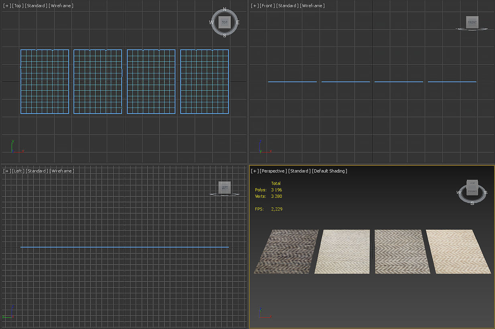Click the N compass letter in Top viewport
Image resolution: width=495 pixels, height=329 pixels.
224,9
